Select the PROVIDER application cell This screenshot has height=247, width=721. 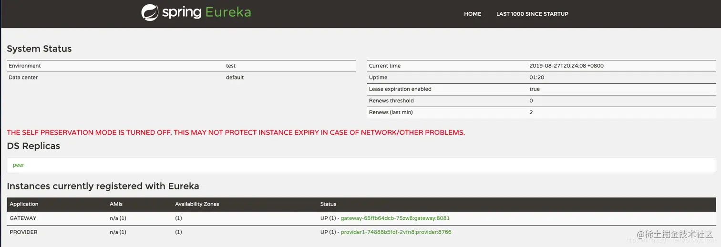click(23, 232)
